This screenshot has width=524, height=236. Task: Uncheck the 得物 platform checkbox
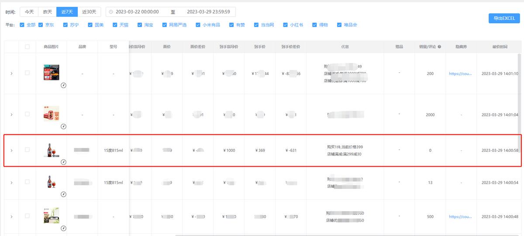(x=315, y=25)
